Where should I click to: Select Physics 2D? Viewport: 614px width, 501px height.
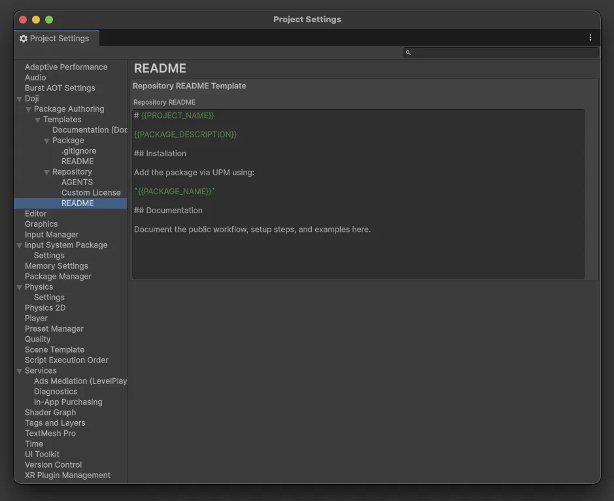coord(45,308)
